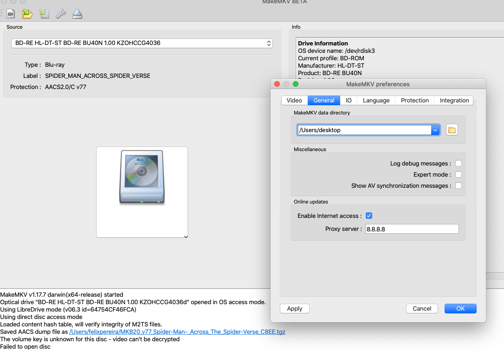Toggle Show AV synchronization messages

(x=458, y=185)
